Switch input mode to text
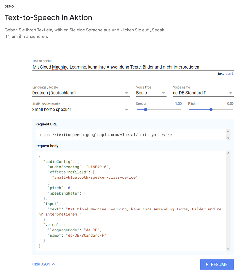 (221, 74)
